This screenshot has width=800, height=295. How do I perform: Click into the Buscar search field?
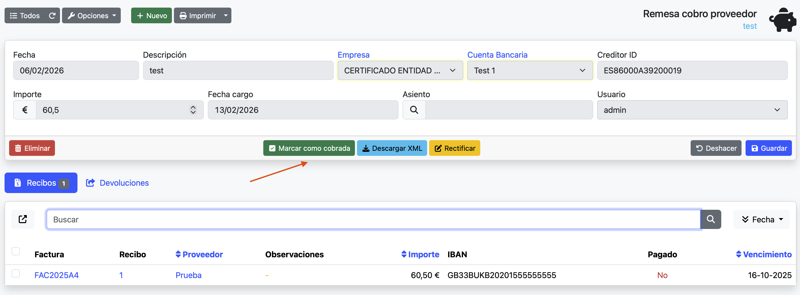point(373,219)
